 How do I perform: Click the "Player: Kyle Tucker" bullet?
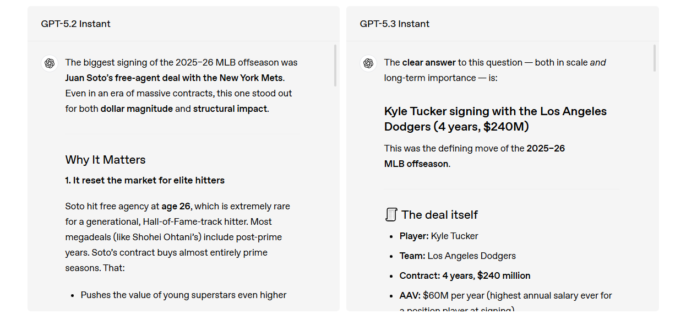439,236
